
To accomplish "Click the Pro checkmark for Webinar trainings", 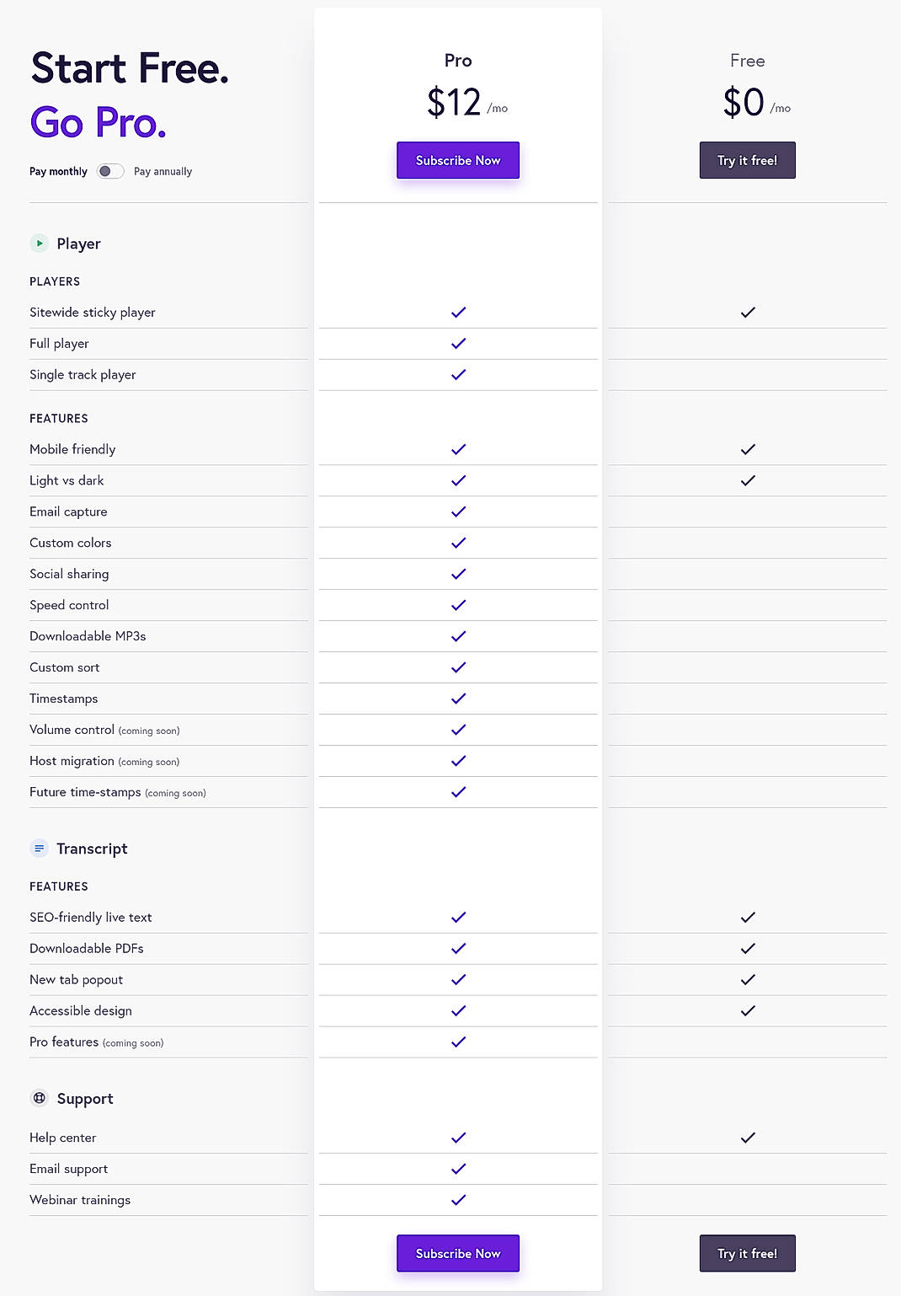I will click(457, 1199).
